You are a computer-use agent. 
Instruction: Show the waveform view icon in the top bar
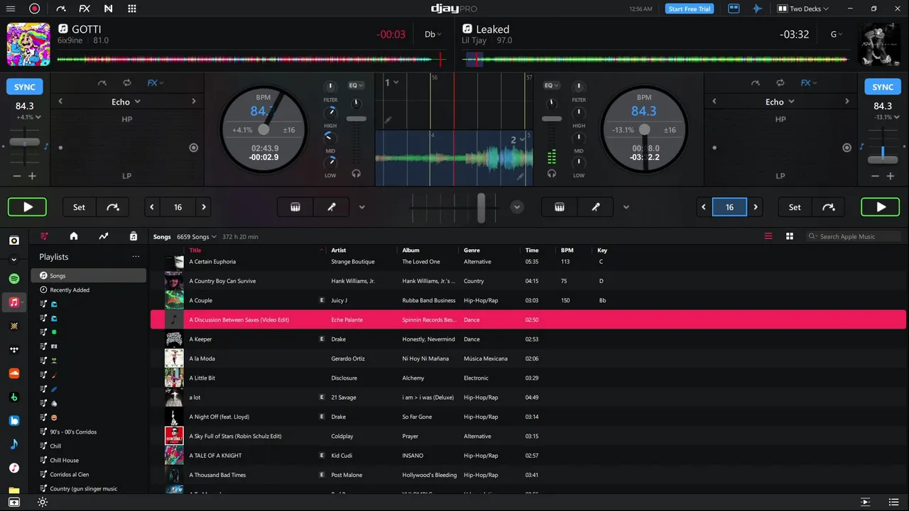tap(757, 9)
